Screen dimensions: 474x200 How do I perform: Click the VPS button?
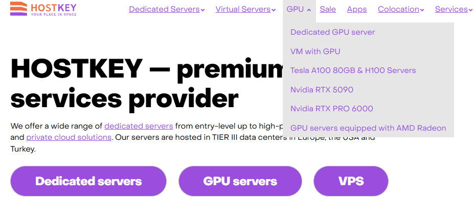[351, 181]
